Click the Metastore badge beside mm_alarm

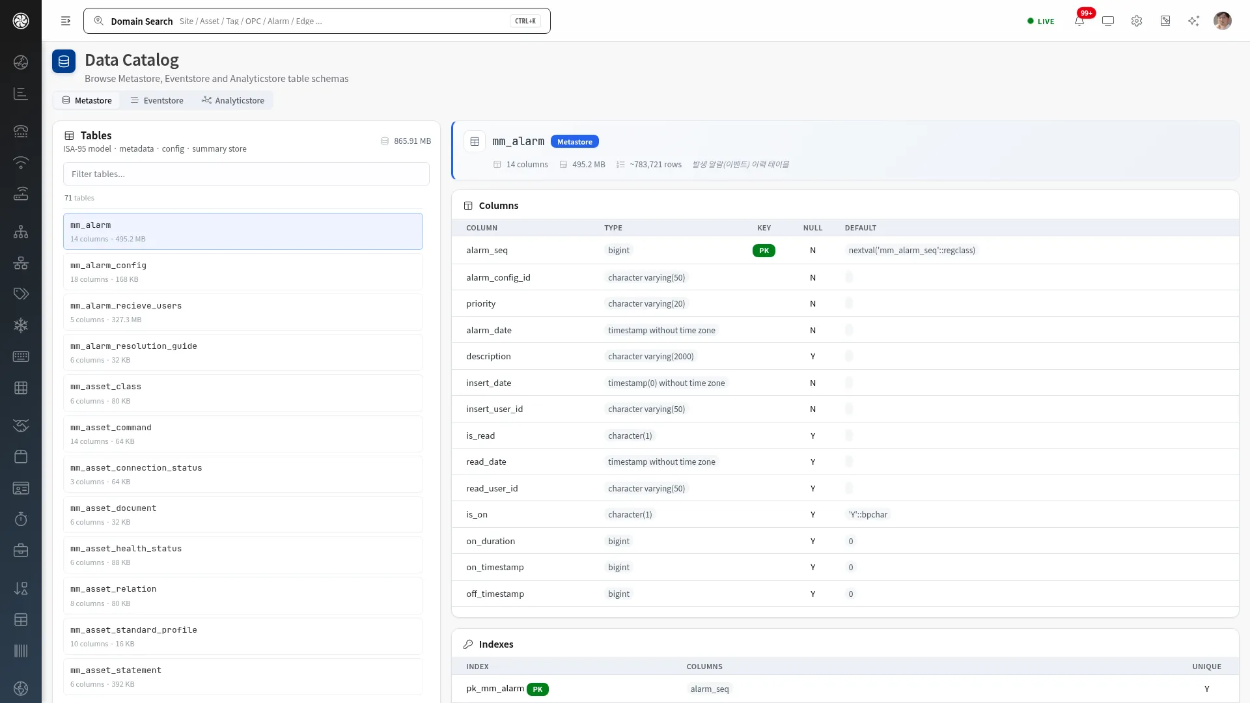pos(575,141)
